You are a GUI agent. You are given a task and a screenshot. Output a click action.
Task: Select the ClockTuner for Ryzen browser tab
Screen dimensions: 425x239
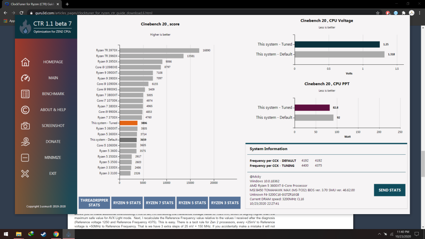coord(31,4)
